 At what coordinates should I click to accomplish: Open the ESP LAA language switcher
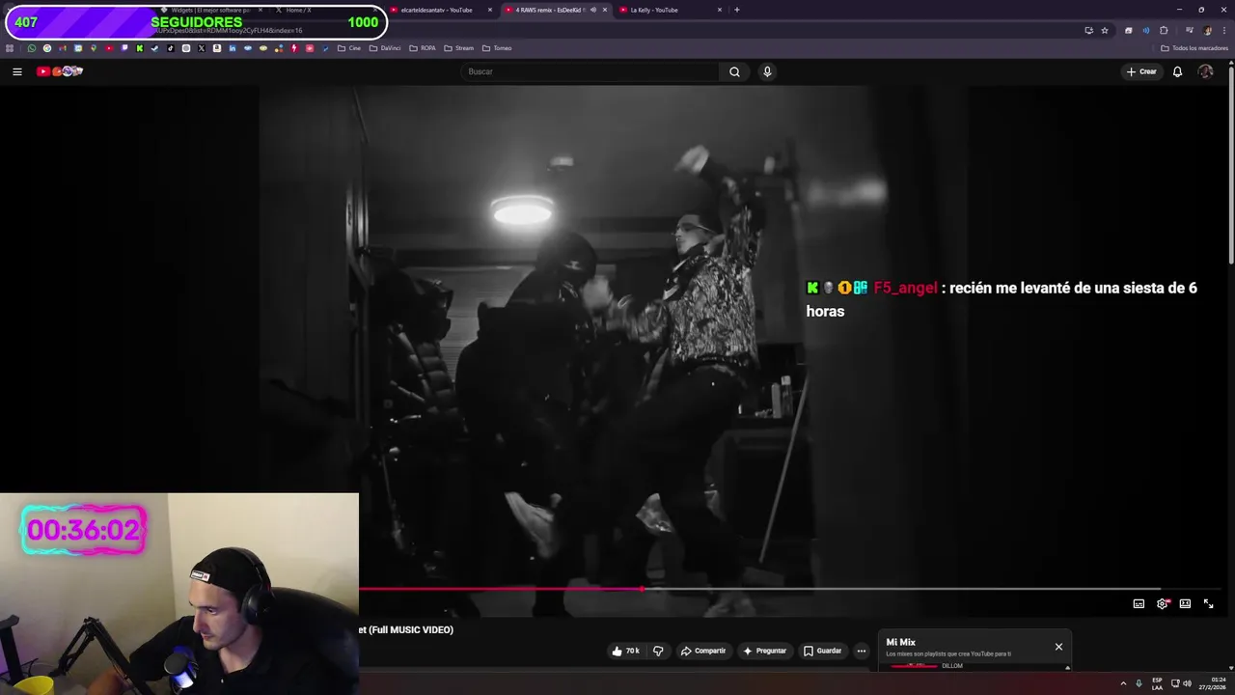click(1157, 683)
